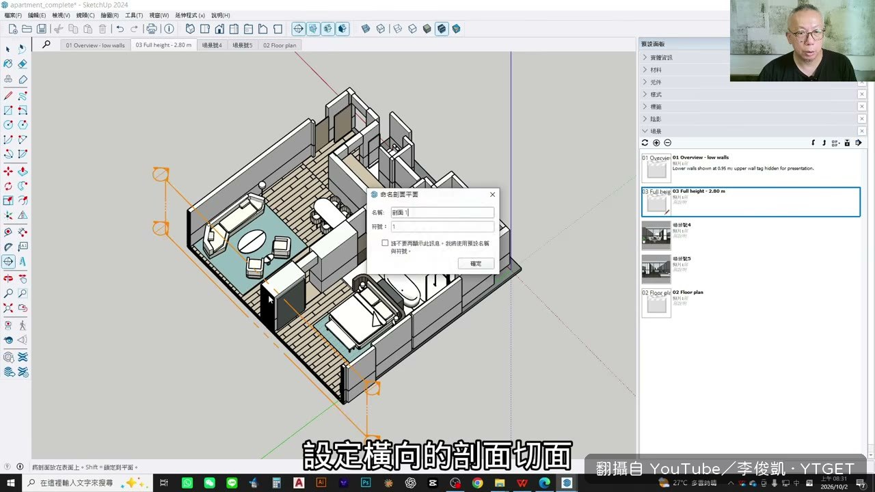The image size is (875, 492).
Task: Open Model Info icon in toolbar
Action: (169, 29)
